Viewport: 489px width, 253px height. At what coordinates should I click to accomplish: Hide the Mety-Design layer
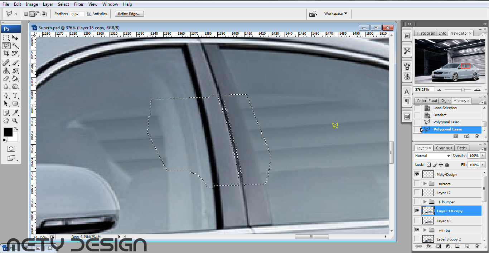click(x=417, y=174)
